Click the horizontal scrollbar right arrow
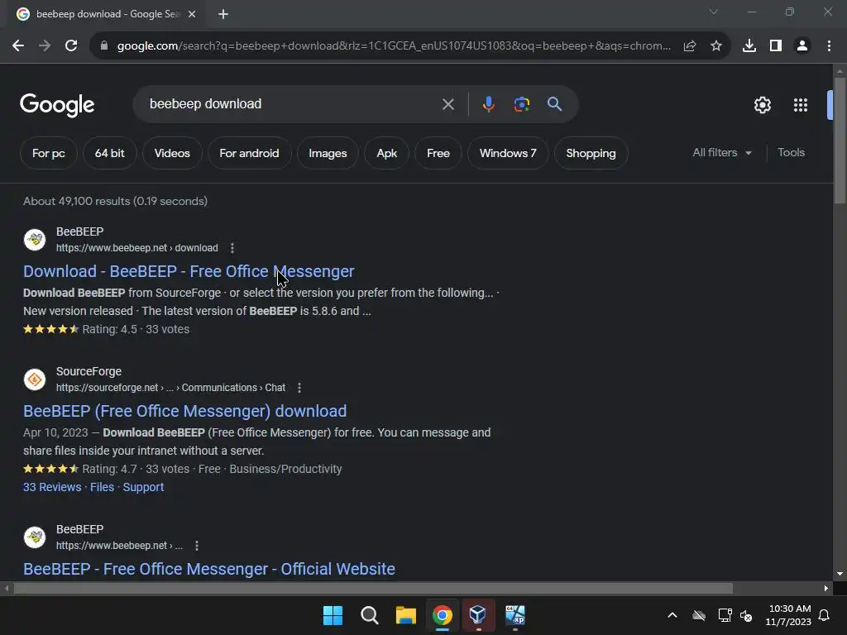The width and height of the screenshot is (847, 635). [826, 589]
